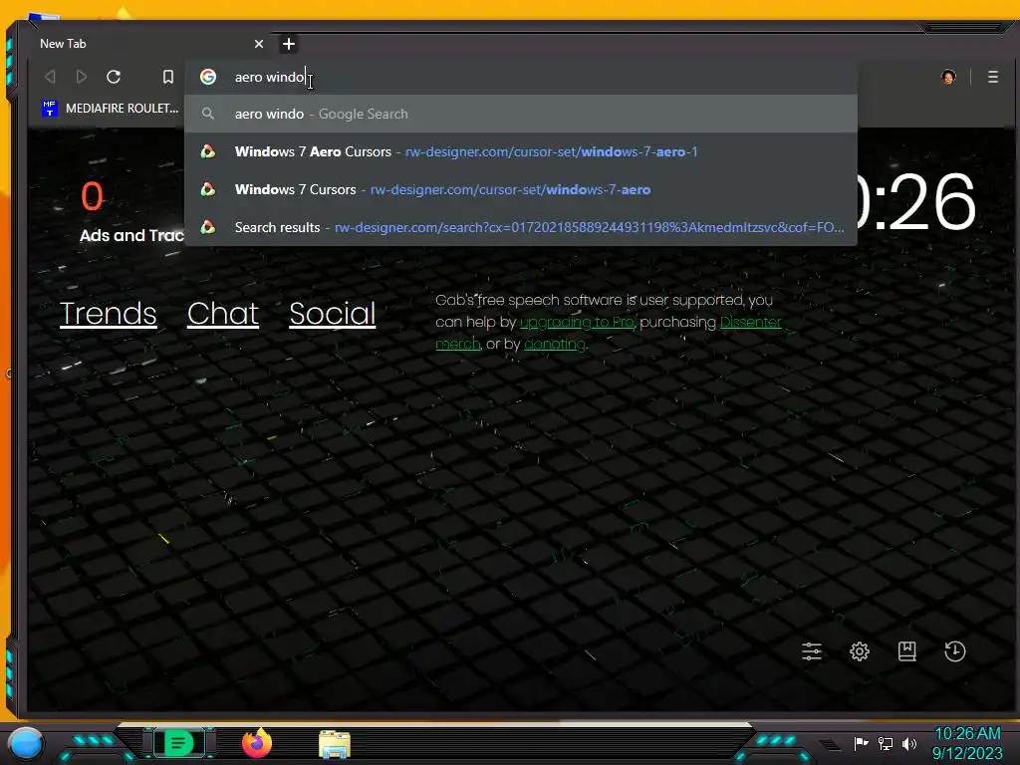The height and width of the screenshot is (765, 1020).
Task: Click the Google icon in address bar
Action: coord(208,77)
